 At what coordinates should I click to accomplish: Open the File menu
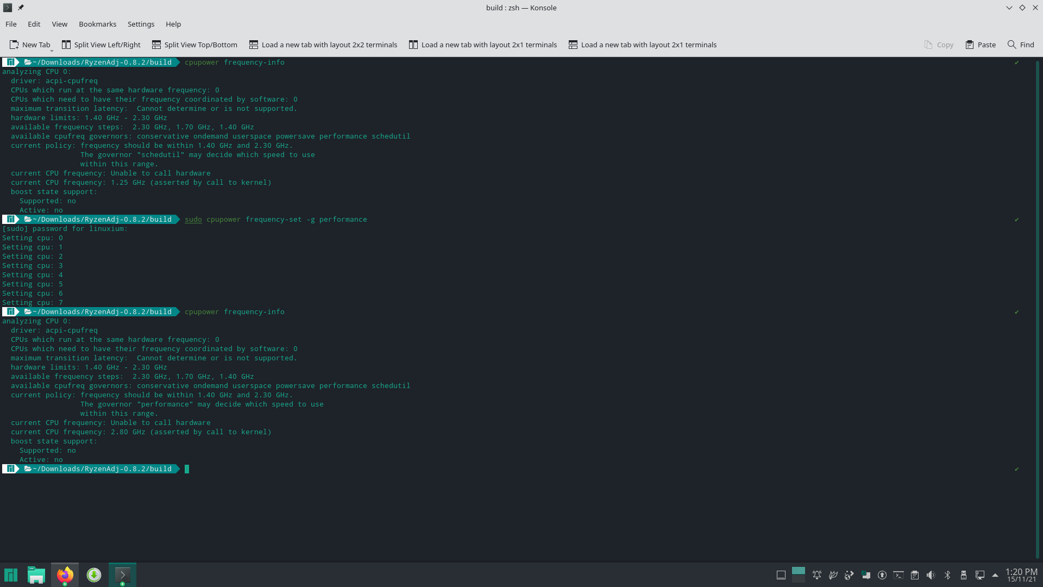(11, 24)
